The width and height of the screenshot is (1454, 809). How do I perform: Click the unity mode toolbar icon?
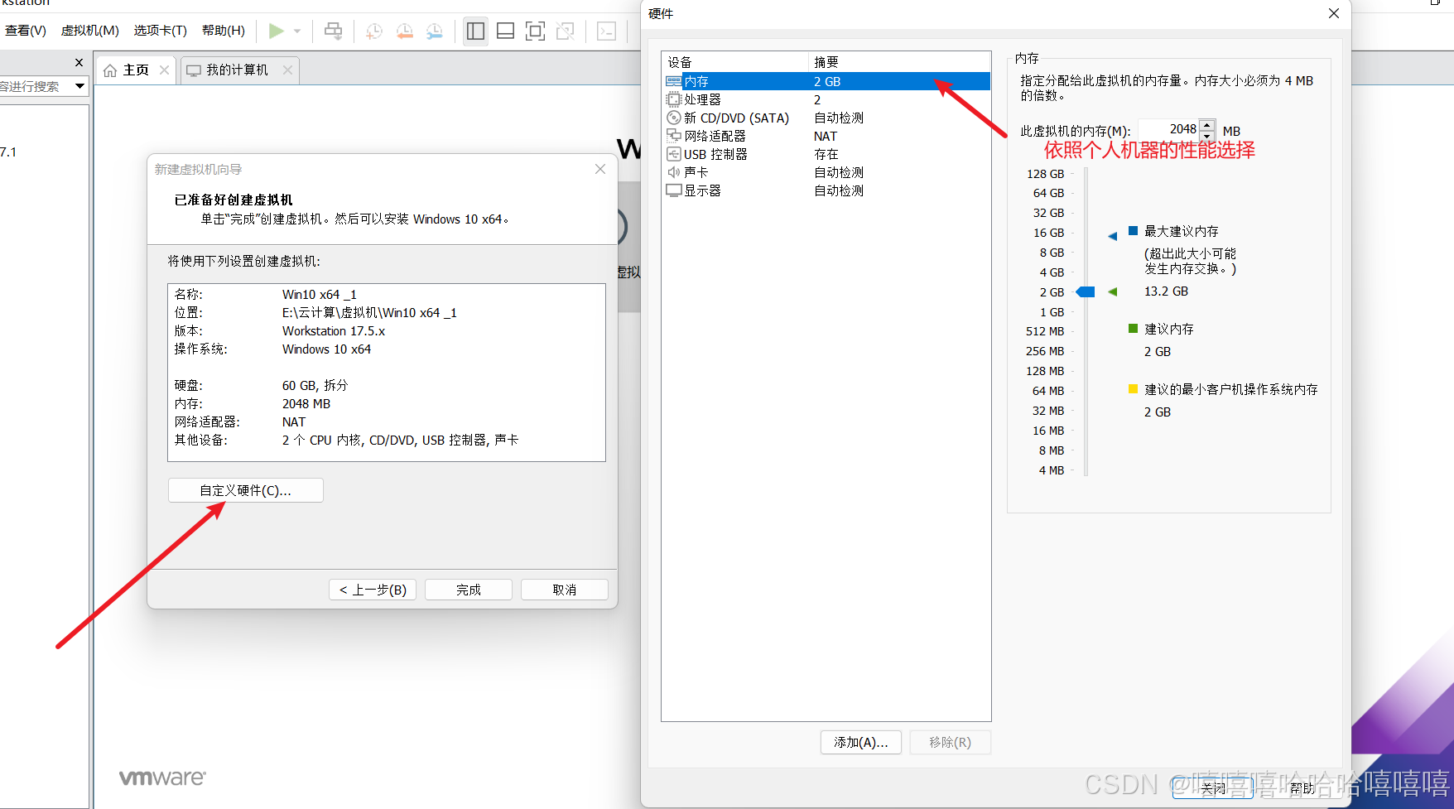click(x=566, y=31)
